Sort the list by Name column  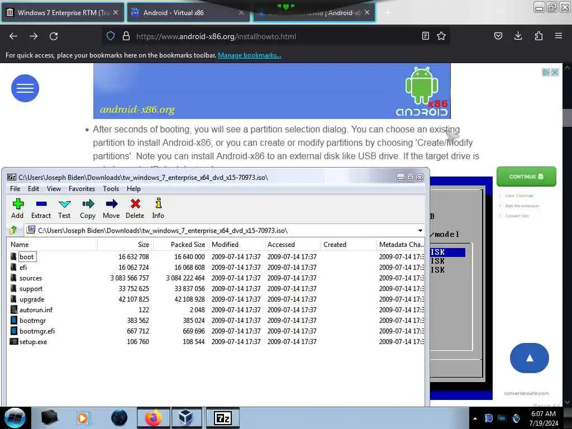click(53, 245)
